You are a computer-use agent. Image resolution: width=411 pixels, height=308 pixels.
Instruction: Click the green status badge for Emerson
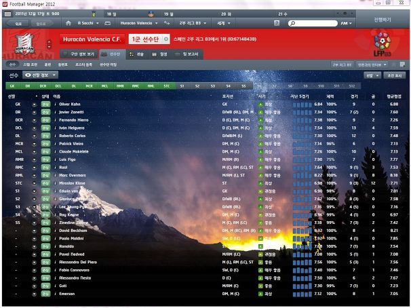coord(45,294)
